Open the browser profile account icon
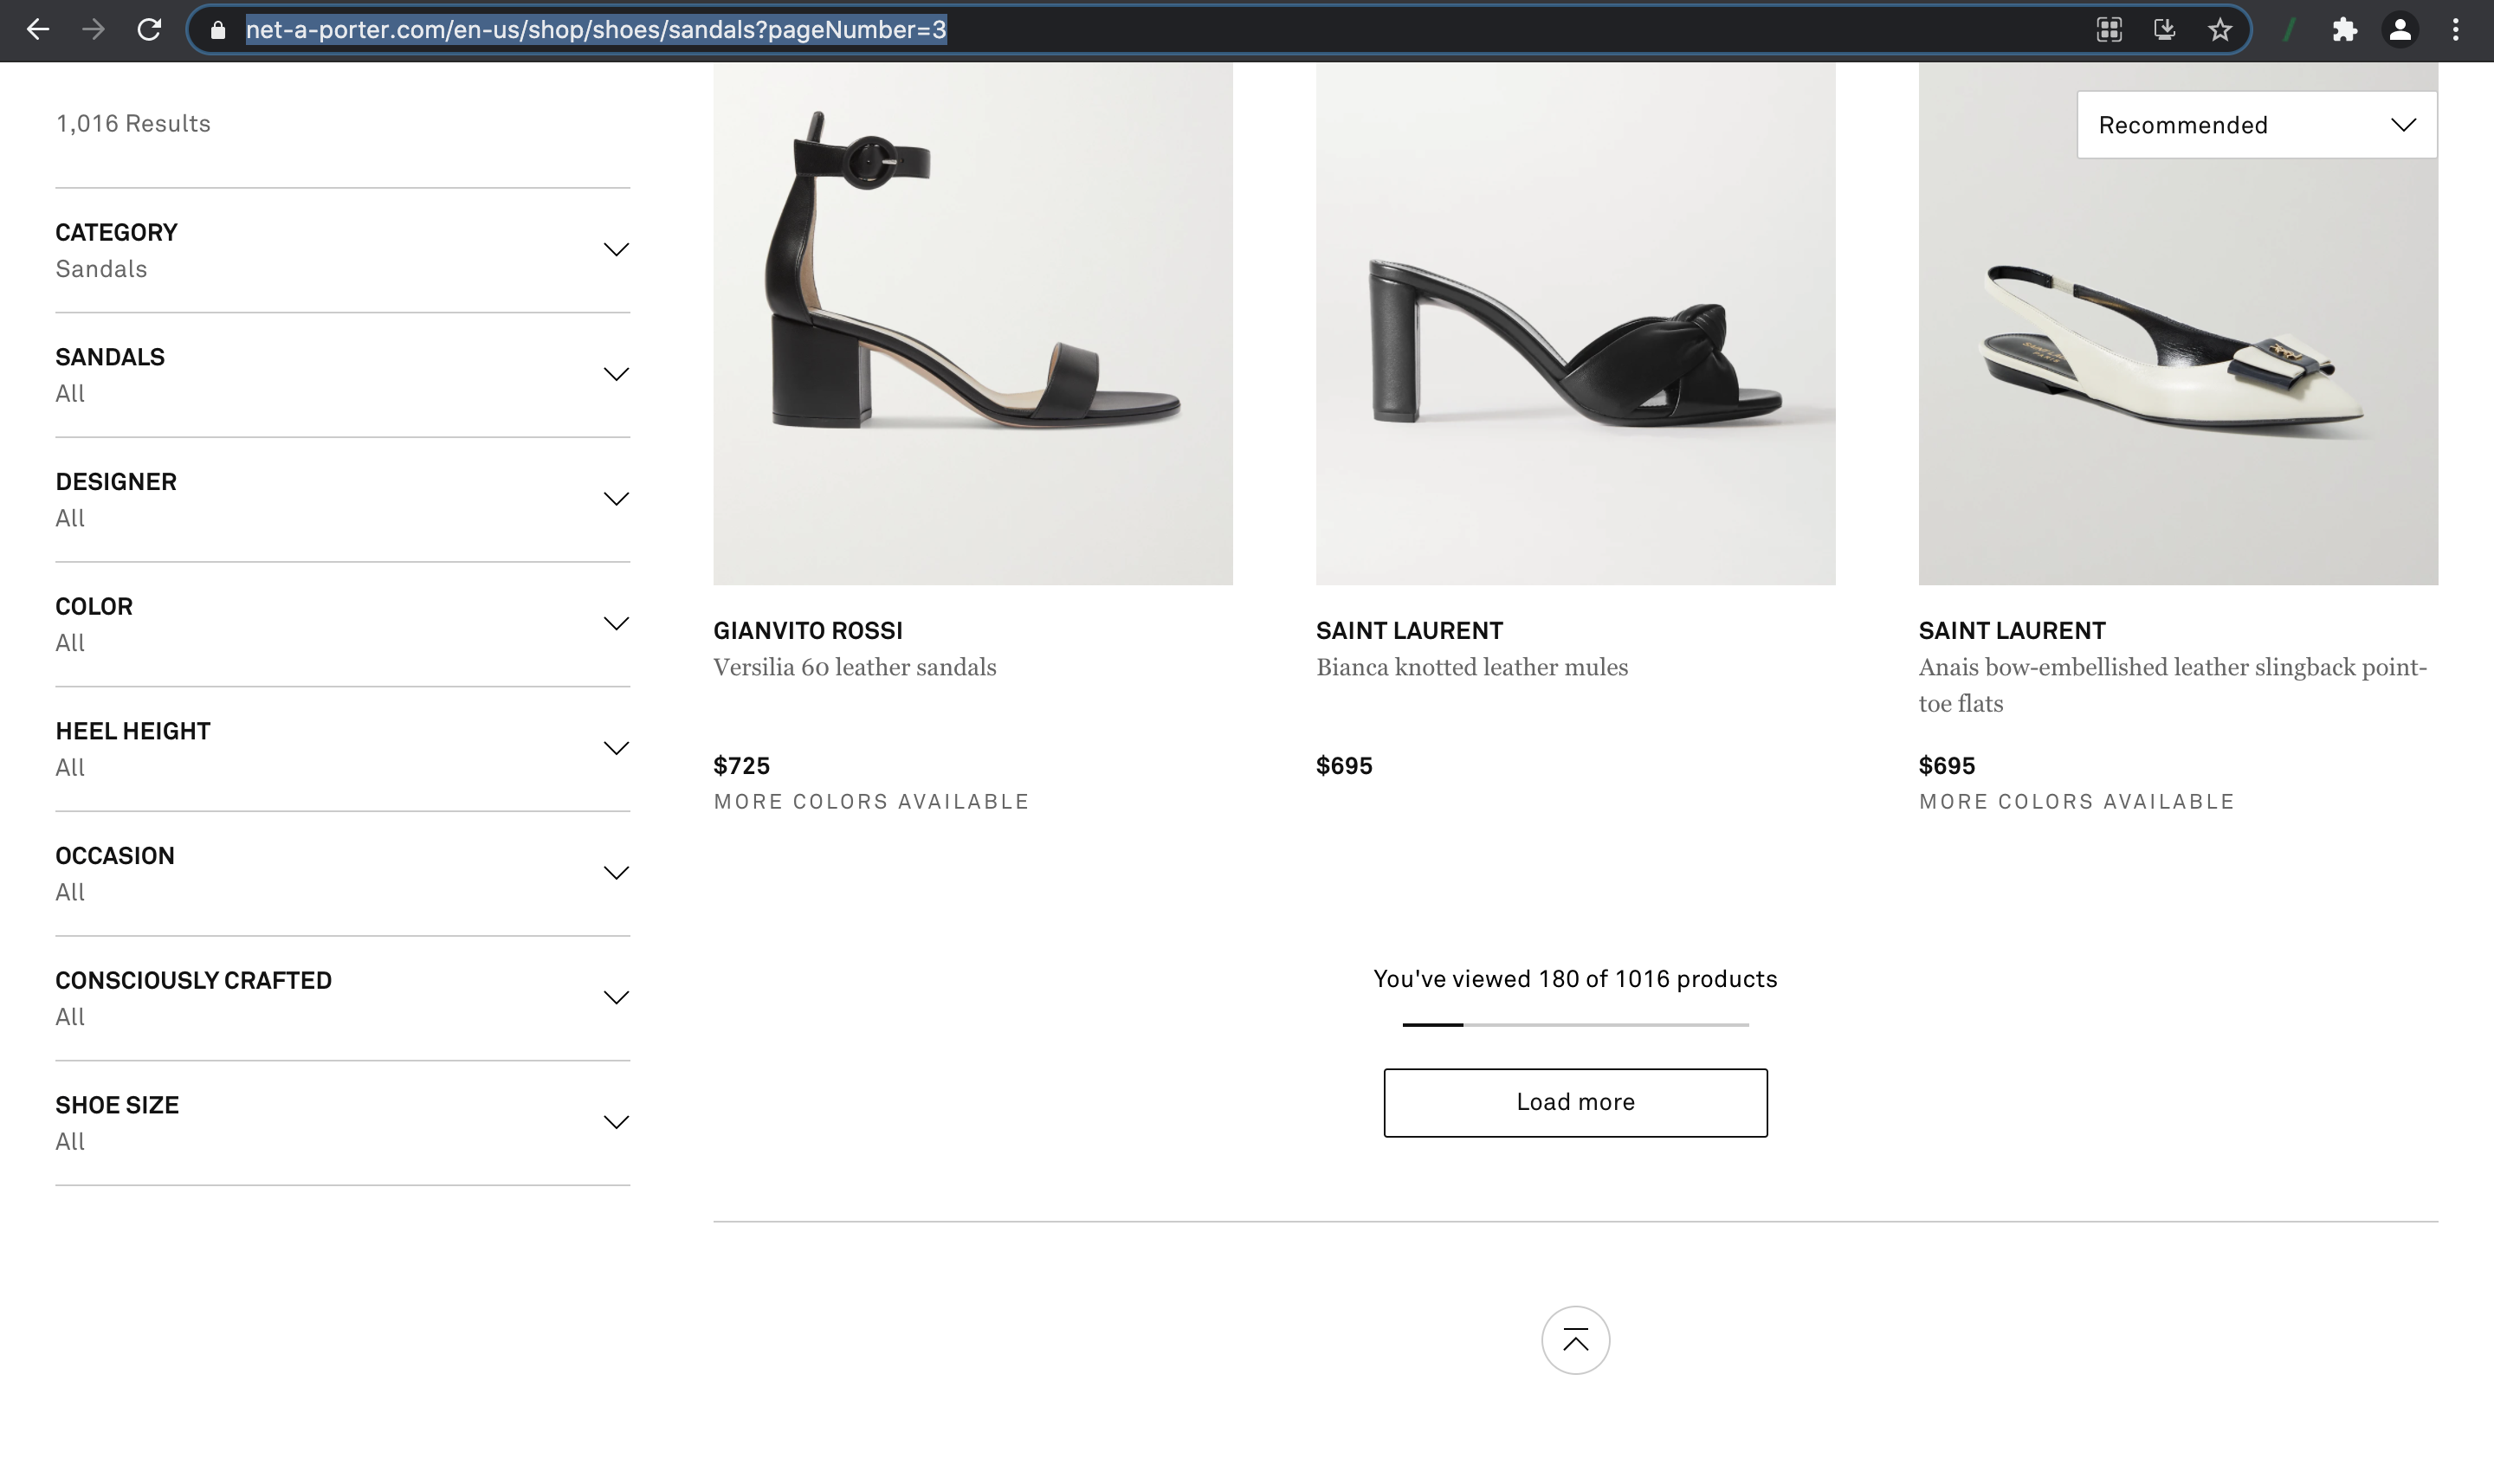 [x=2400, y=30]
